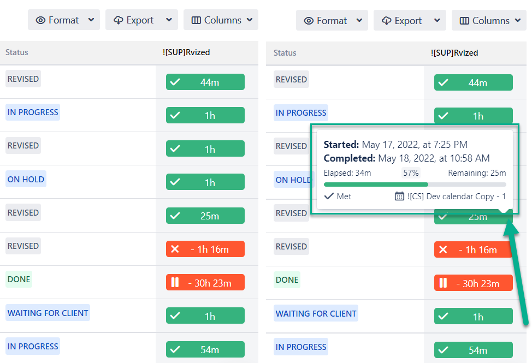The width and height of the screenshot is (532, 363).
Task: Click the Columns button in the right panel
Action: click(x=489, y=21)
